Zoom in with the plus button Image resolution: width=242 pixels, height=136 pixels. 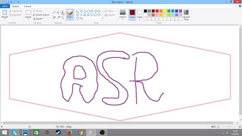point(240,127)
